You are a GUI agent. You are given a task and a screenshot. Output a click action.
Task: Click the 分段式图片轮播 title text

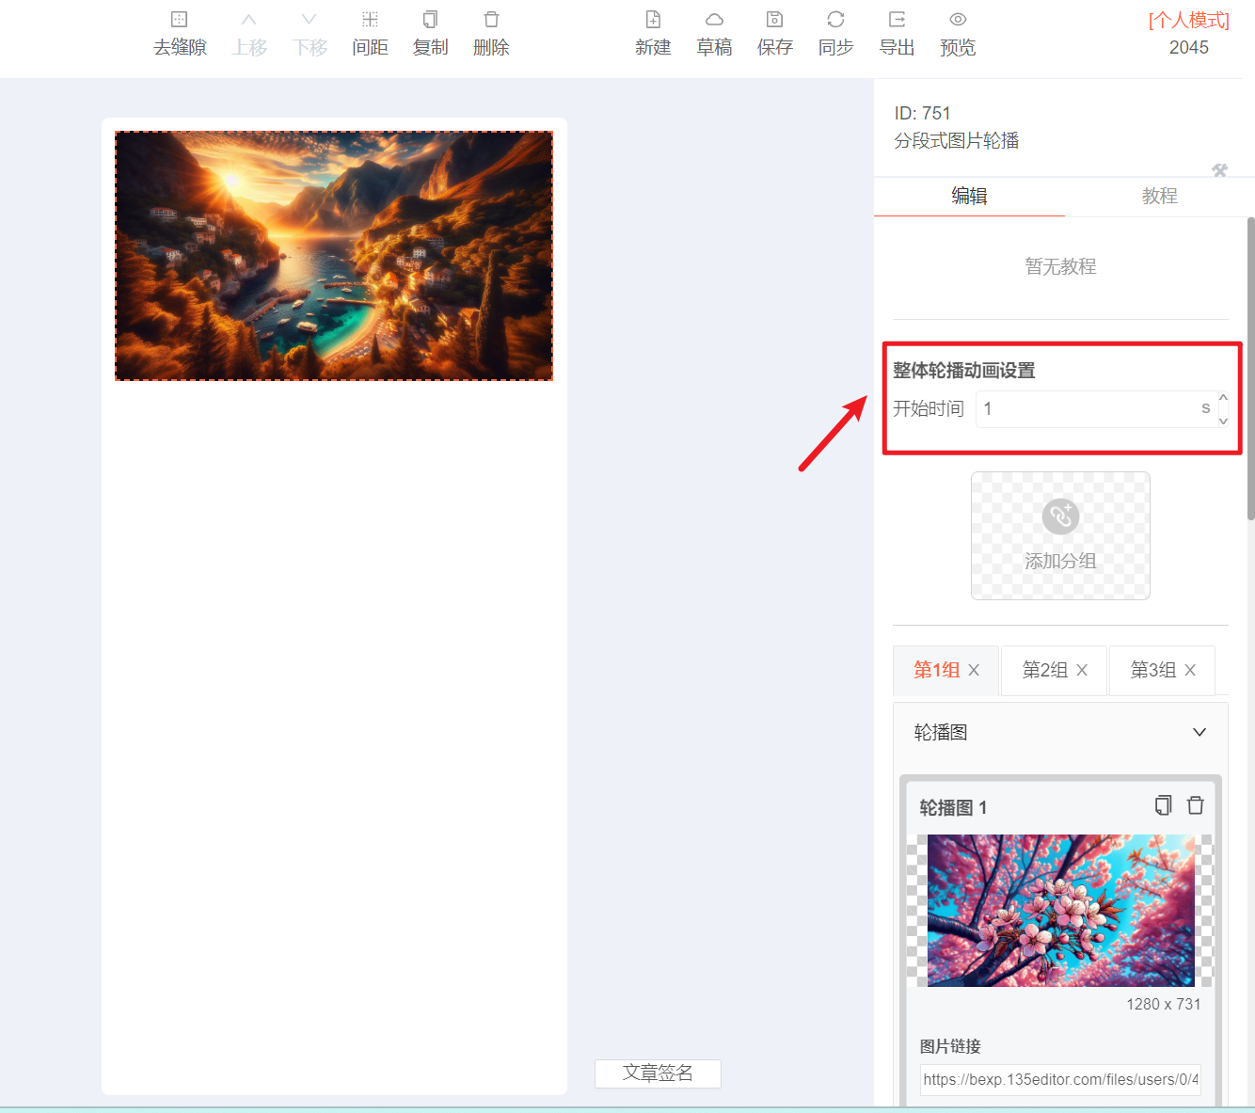pos(957,140)
